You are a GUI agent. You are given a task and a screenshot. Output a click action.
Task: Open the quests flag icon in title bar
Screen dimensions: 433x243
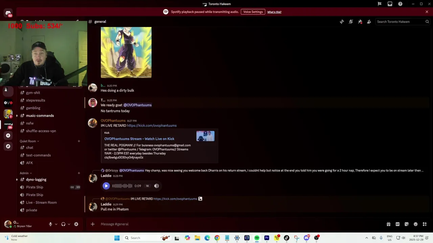380,4
